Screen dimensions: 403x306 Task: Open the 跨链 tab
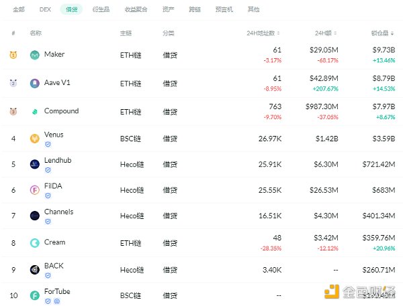(195, 9)
